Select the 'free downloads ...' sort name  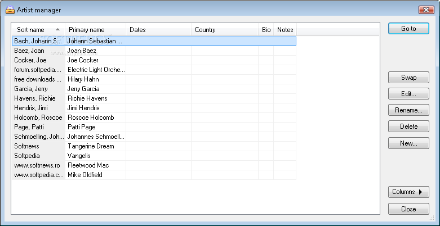[x=38, y=79]
